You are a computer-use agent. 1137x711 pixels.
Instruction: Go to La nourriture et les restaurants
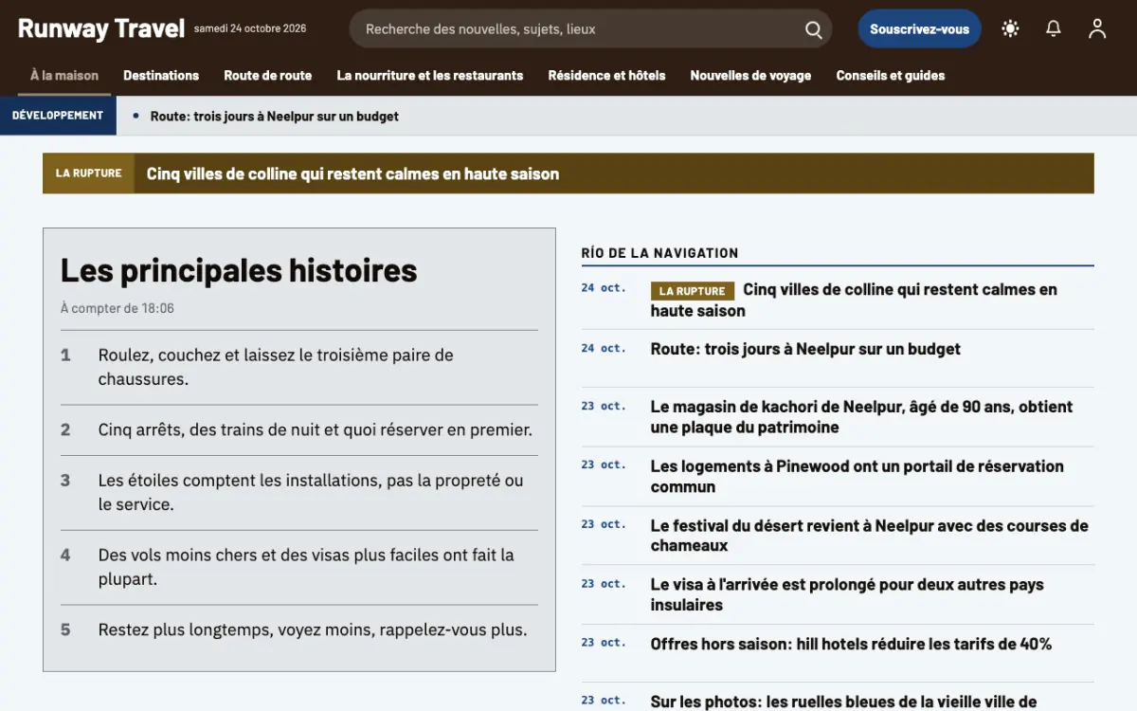(x=430, y=75)
